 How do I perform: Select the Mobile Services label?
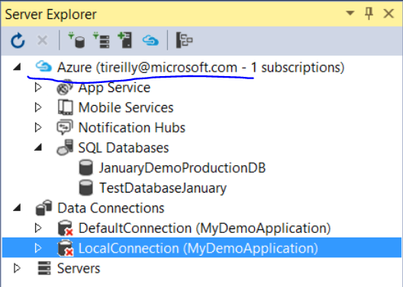coord(126,107)
